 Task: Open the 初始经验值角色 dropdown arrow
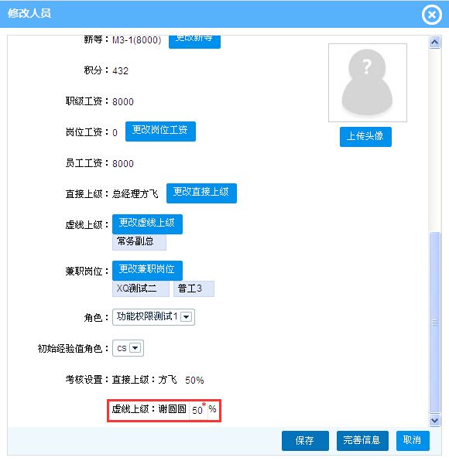tap(135, 348)
